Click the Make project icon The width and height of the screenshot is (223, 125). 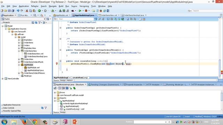coord(60,11)
